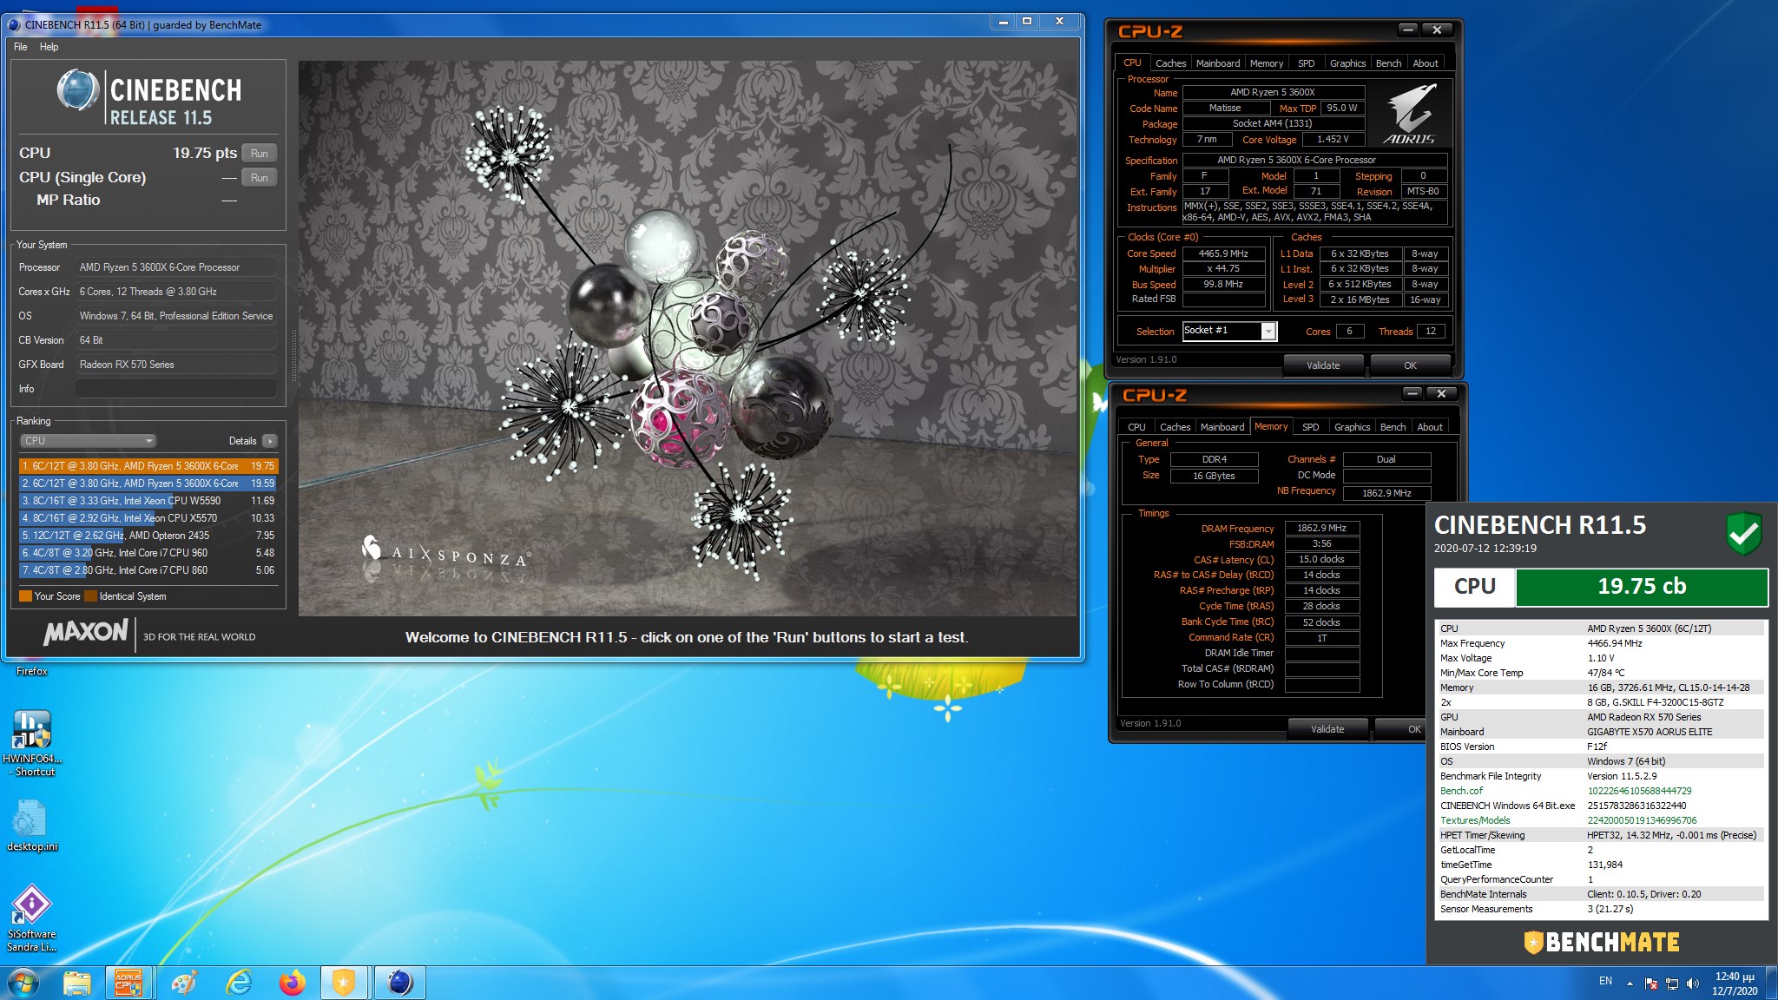Open the Action Center flag tray icon
The height and width of the screenshot is (1000, 1778).
pos(1651,984)
